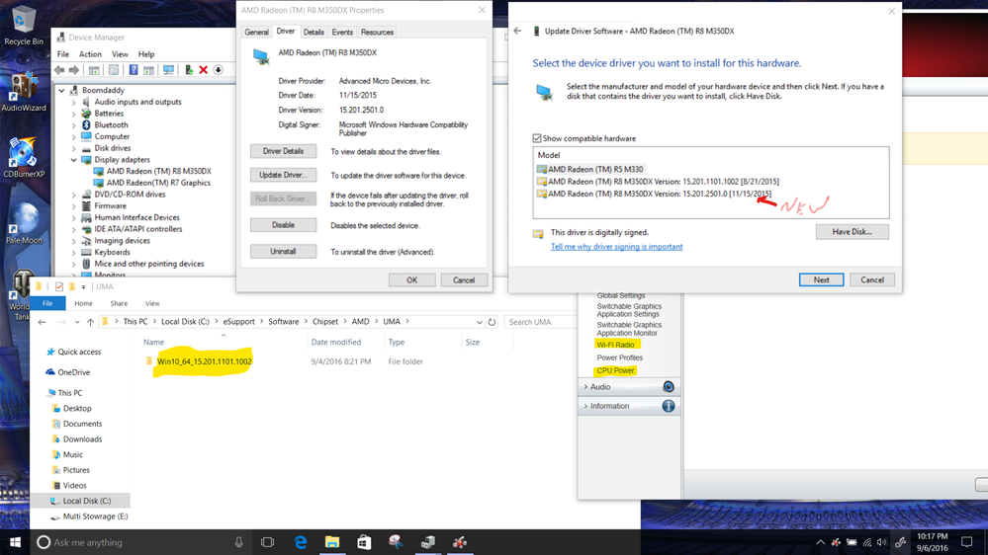Click Back arrow in Device Manager toolbar

(x=59, y=70)
